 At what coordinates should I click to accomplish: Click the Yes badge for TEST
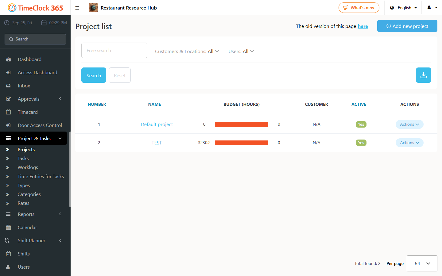click(x=361, y=143)
